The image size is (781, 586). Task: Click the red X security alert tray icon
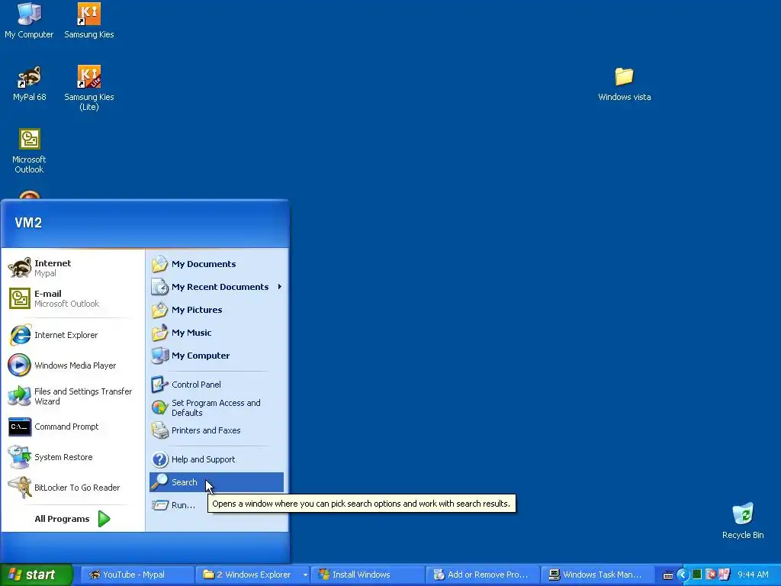[x=711, y=575]
